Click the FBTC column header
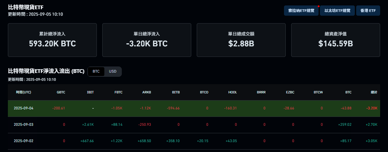388x152 pixels. [118, 92]
